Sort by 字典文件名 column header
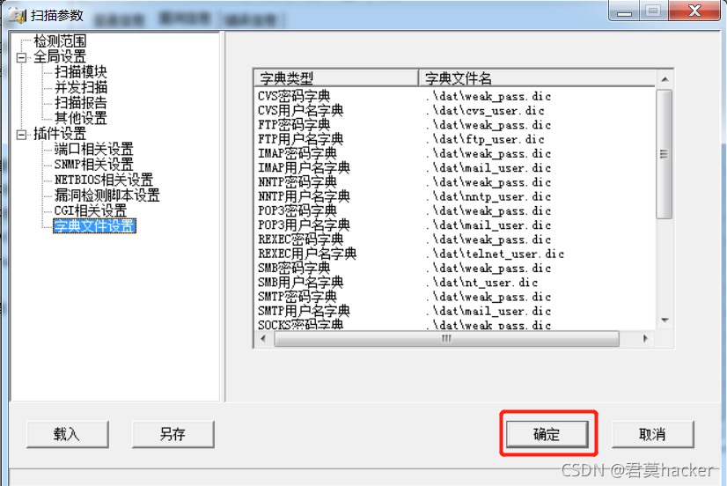This screenshot has height=486, width=727. click(537, 77)
